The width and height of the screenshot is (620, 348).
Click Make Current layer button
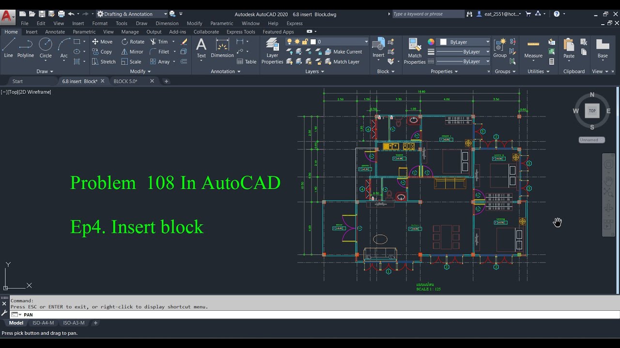(x=343, y=52)
